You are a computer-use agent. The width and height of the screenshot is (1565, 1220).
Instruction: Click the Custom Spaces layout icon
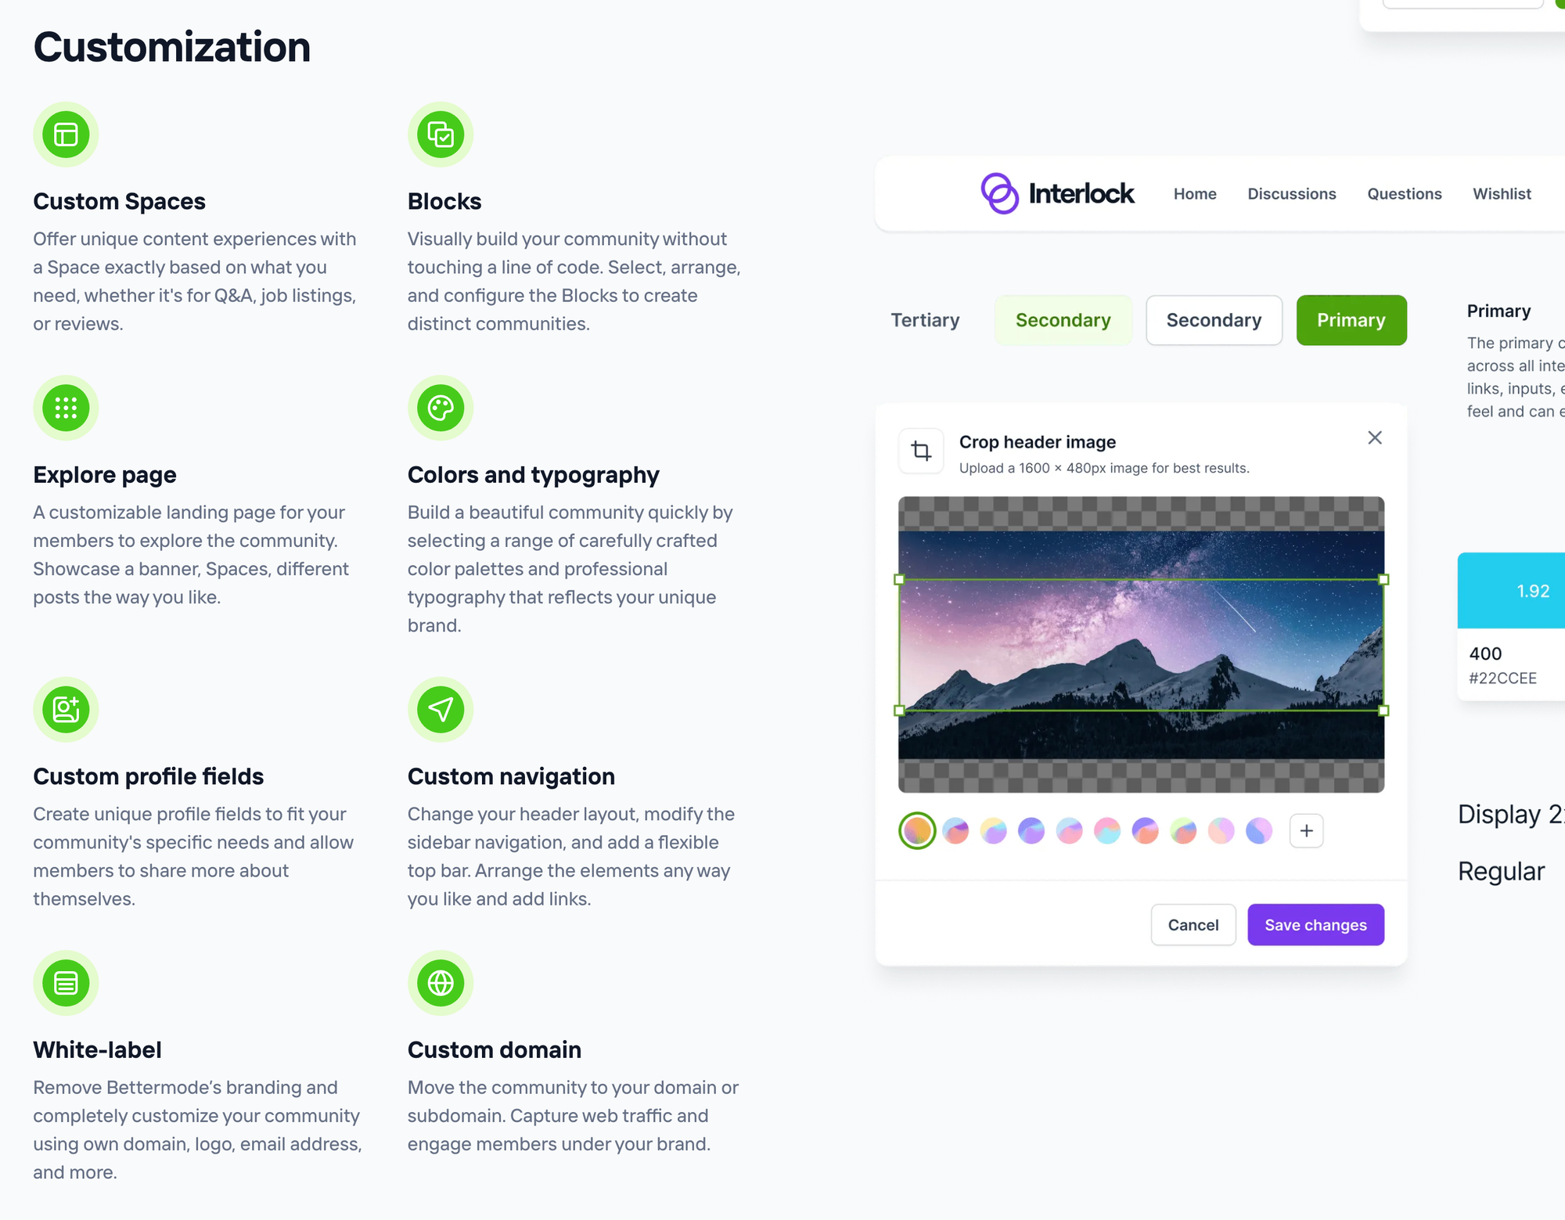(x=65, y=134)
